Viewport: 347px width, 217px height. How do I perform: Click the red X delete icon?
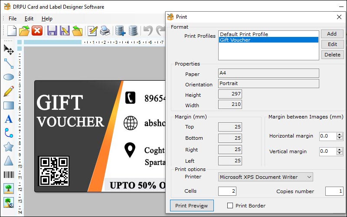[37, 30]
